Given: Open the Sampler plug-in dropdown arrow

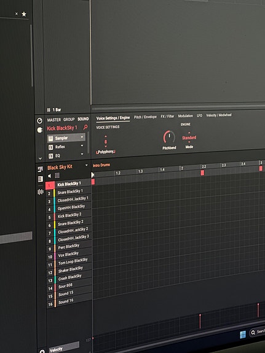Looking at the screenshot, I should (82, 137).
